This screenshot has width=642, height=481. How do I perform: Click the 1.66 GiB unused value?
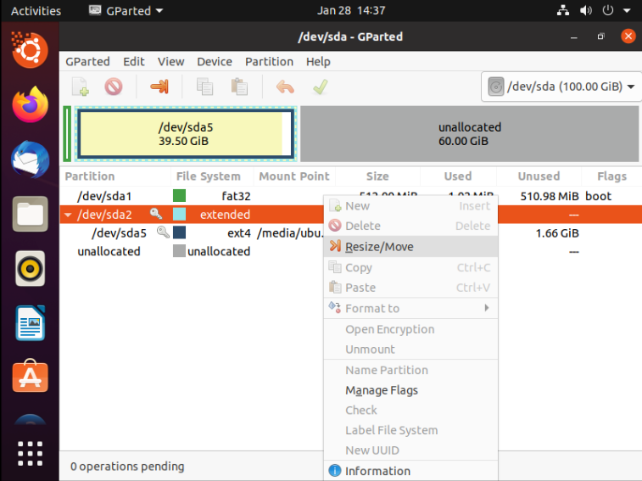(557, 233)
